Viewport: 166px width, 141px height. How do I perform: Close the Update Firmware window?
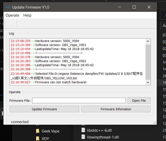tap(149, 7)
